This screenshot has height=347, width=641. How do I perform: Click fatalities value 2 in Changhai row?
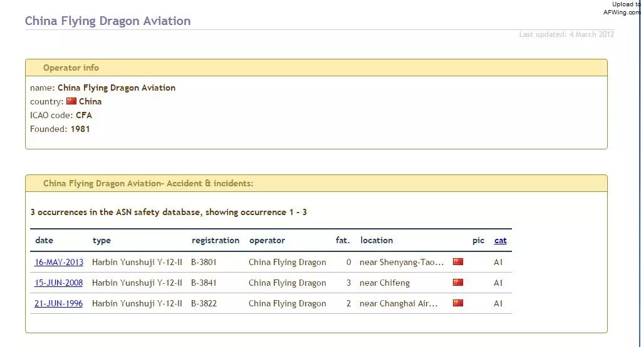pos(349,304)
